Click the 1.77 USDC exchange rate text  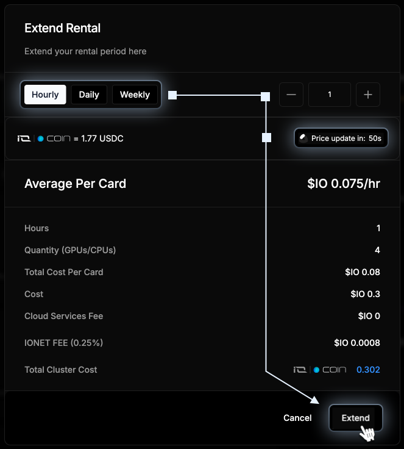tap(102, 138)
